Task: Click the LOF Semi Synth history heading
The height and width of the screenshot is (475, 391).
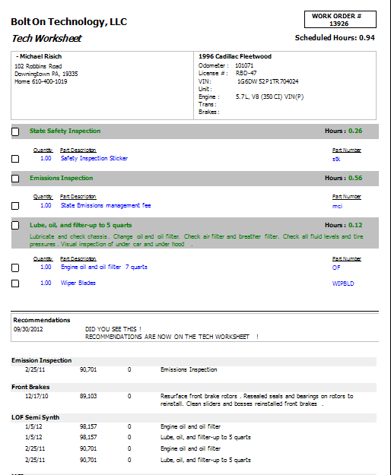Action: pos(36,417)
